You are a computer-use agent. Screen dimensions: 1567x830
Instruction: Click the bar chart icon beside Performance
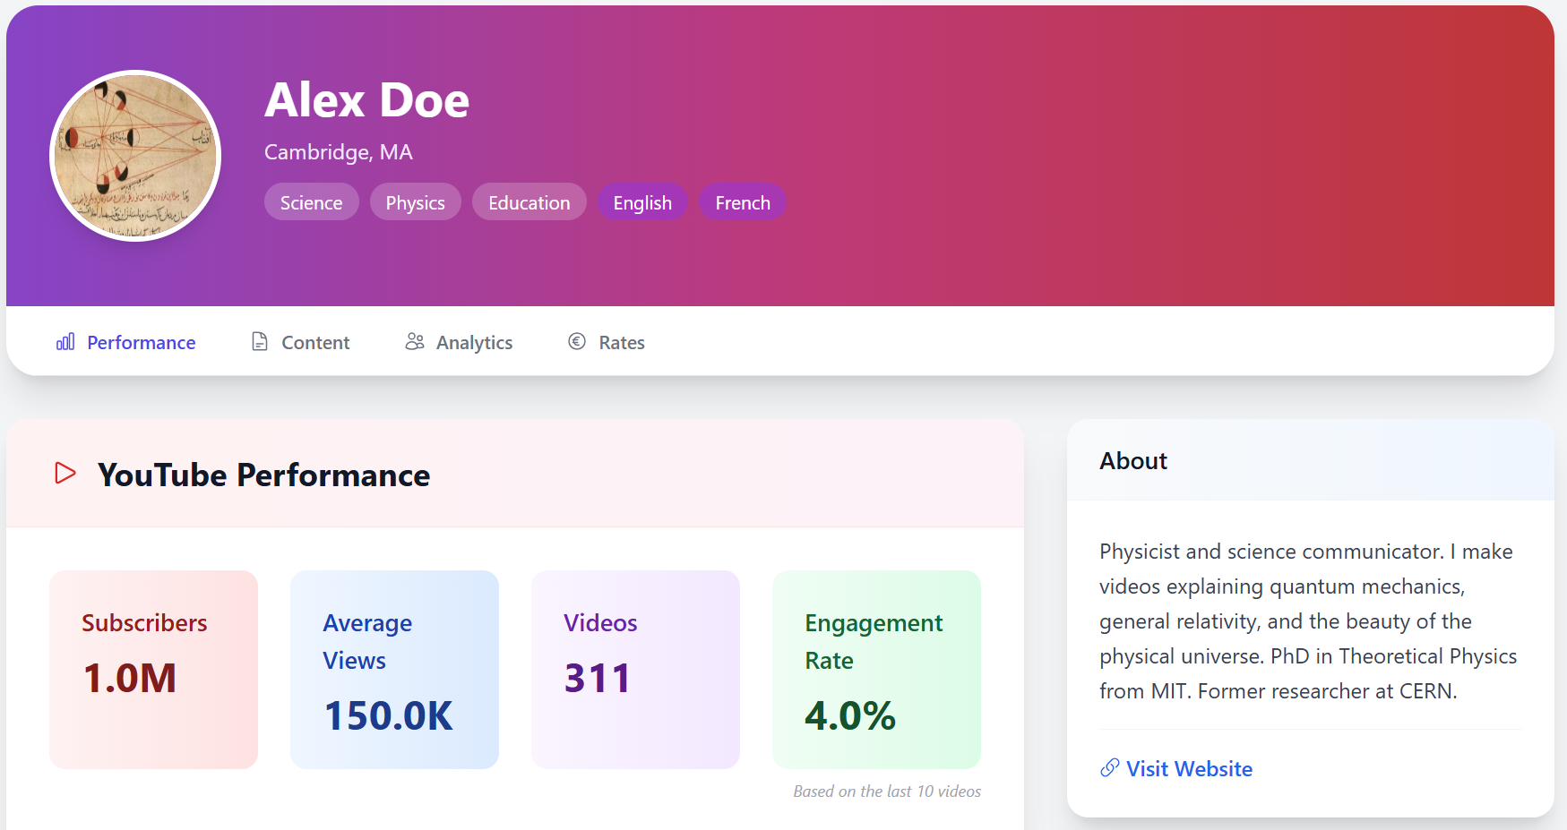click(65, 341)
